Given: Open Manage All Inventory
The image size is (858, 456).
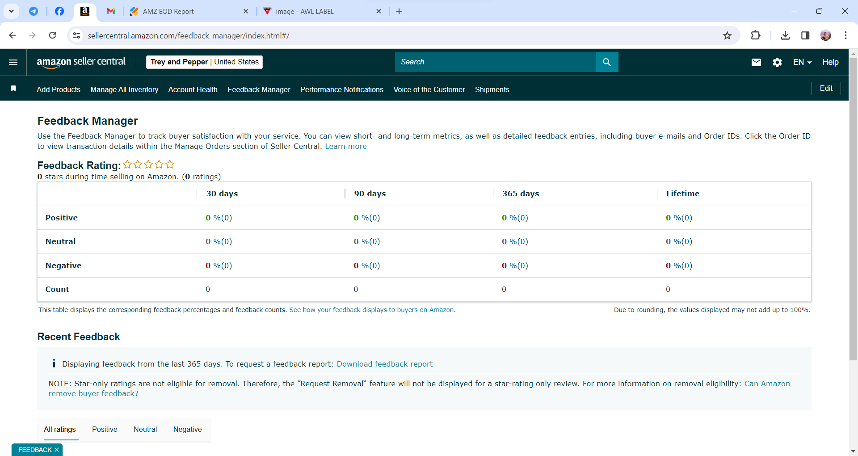Looking at the screenshot, I should point(124,89).
